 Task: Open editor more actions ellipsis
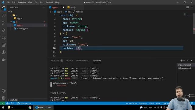click(191, 7)
